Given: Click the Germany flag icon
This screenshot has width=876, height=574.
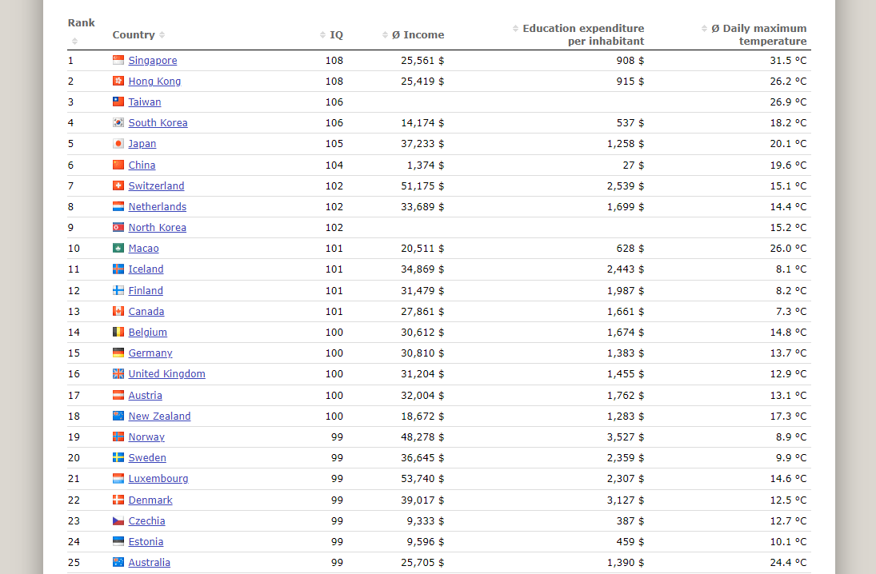Looking at the screenshot, I should click(x=118, y=353).
